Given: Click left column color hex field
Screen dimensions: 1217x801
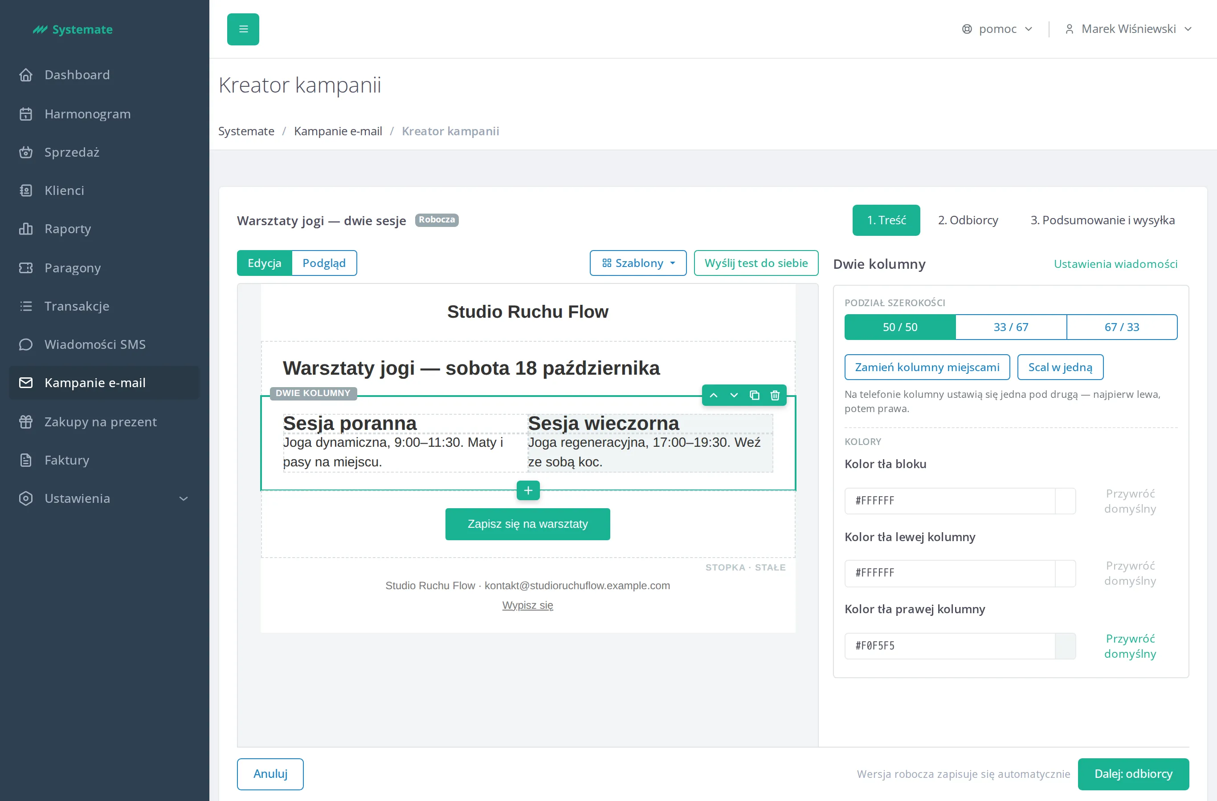Looking at the screenshot, I should pos(950,573).
